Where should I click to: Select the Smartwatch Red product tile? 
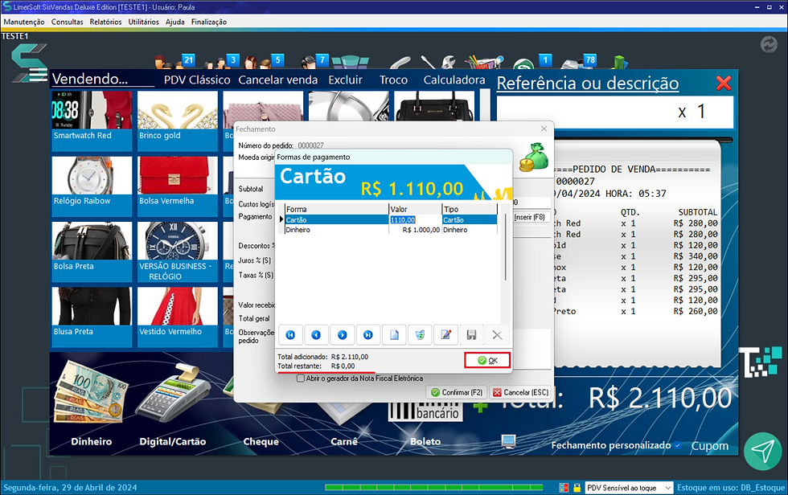[92, 121]
